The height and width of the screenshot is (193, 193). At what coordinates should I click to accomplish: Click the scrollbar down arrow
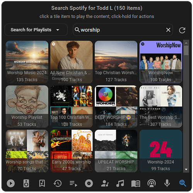186,169
